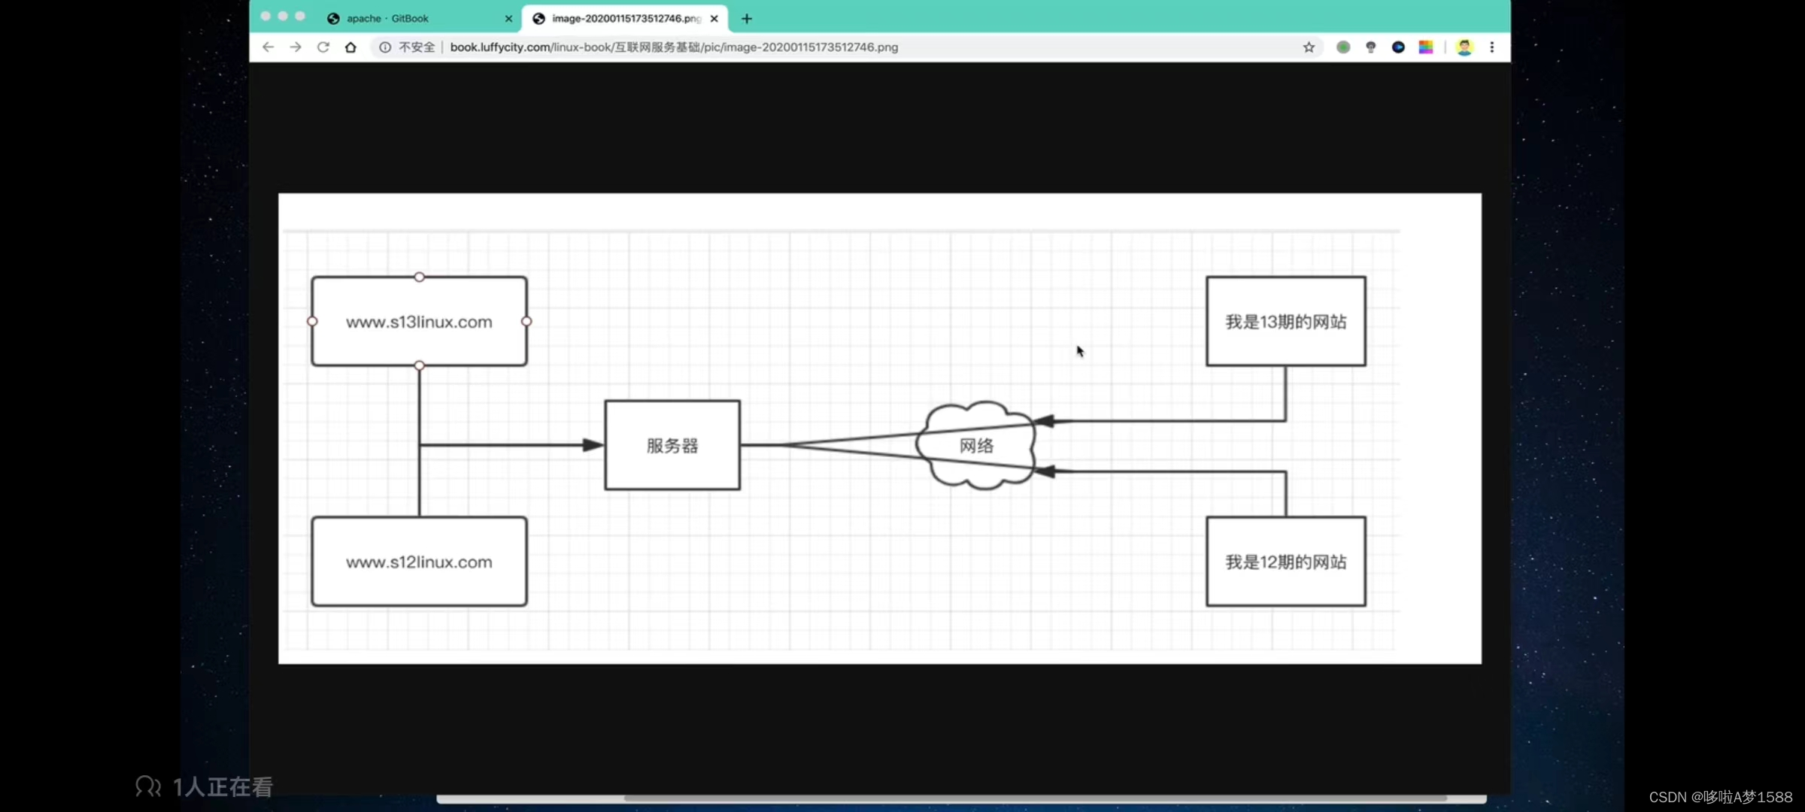The image size is (1805, 812).
Task: Bookmark this page with the star
Action: click(1309, 47)
